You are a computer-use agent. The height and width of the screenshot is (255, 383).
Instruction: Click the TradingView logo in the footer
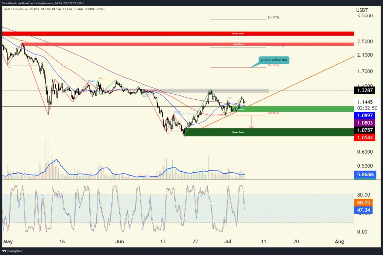click(12, 251)
